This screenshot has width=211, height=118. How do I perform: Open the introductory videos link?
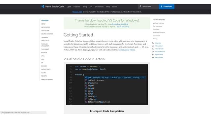[127, 50]
